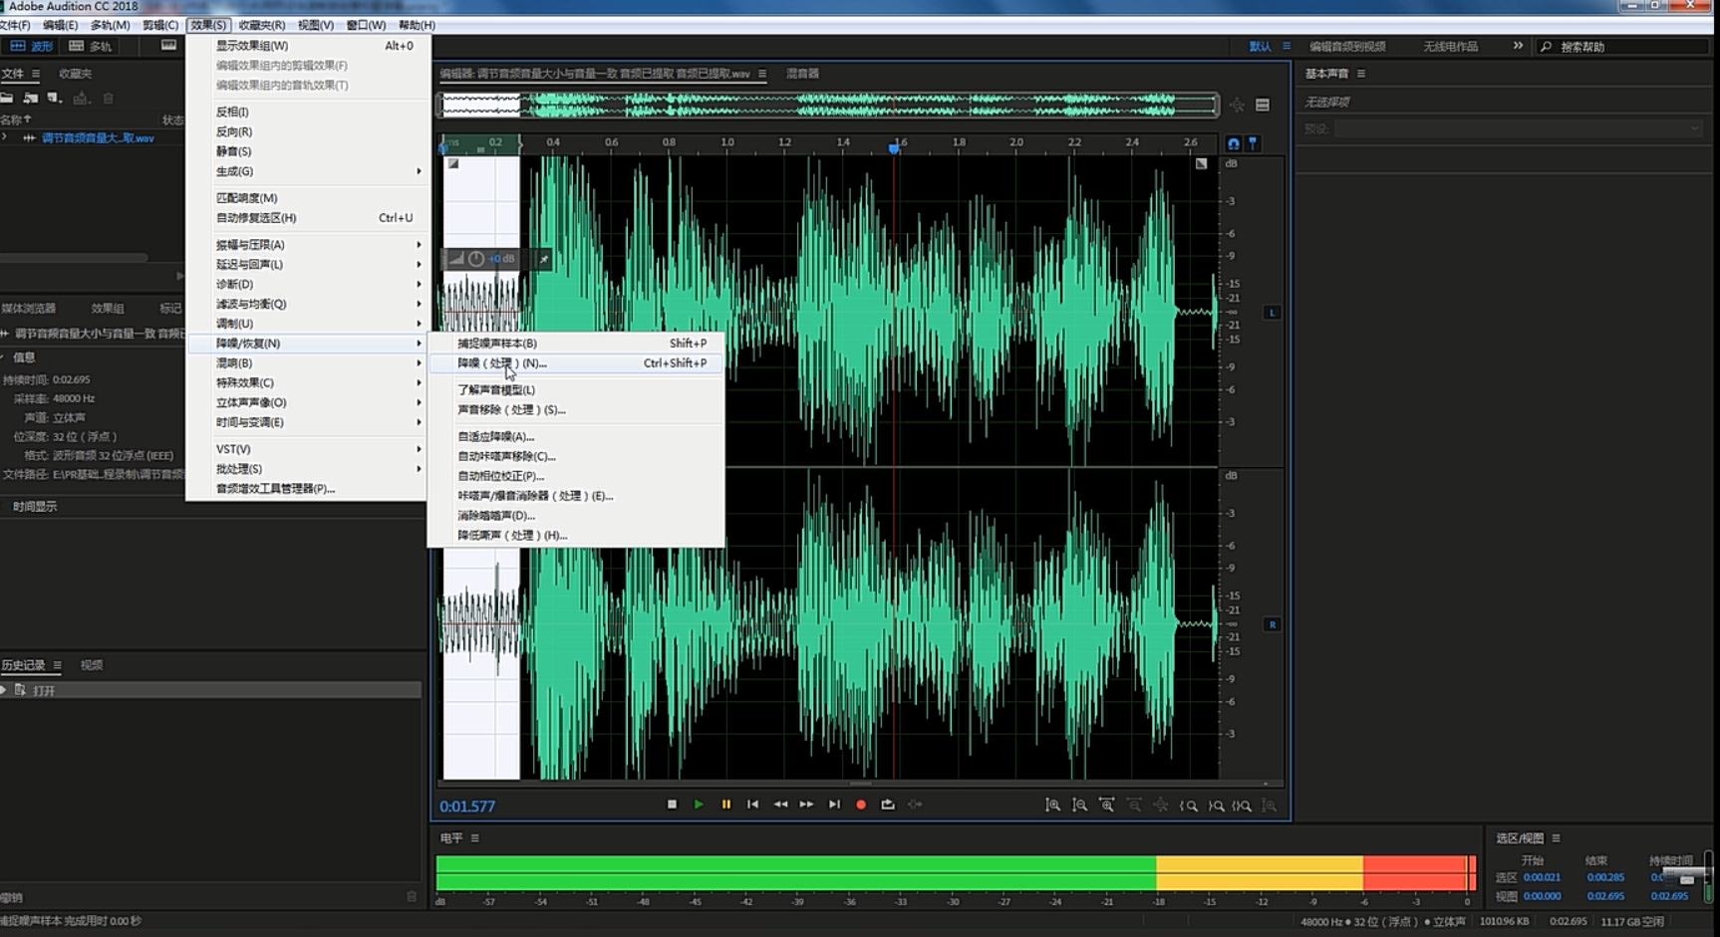Click the Loop Playback icon
This screenshot has width=1720, height=937.
tap(888, 805)
